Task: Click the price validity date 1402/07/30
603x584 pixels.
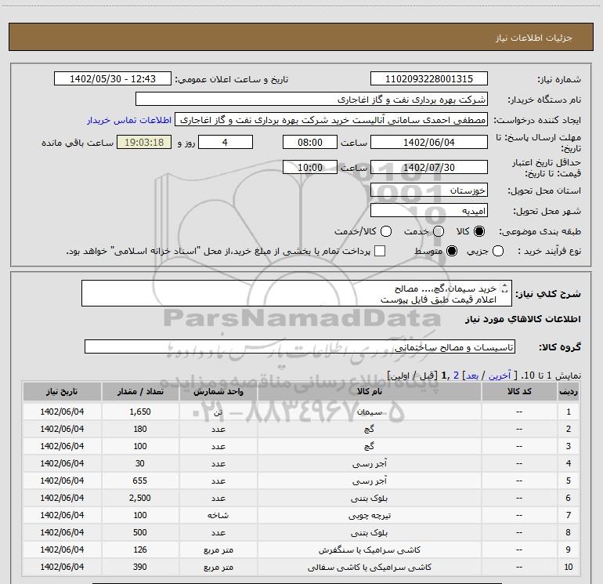Action: tap(429, 167)
